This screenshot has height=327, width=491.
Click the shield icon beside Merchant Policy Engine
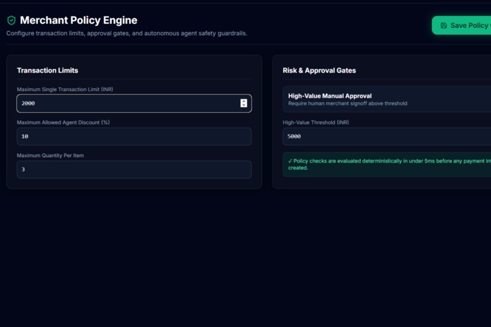[12, 20]
